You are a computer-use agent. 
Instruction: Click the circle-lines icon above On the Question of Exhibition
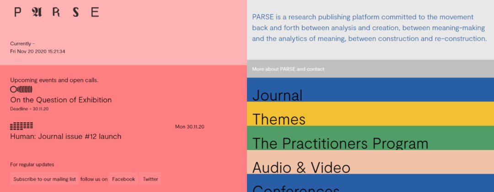[x=21, y=90]
